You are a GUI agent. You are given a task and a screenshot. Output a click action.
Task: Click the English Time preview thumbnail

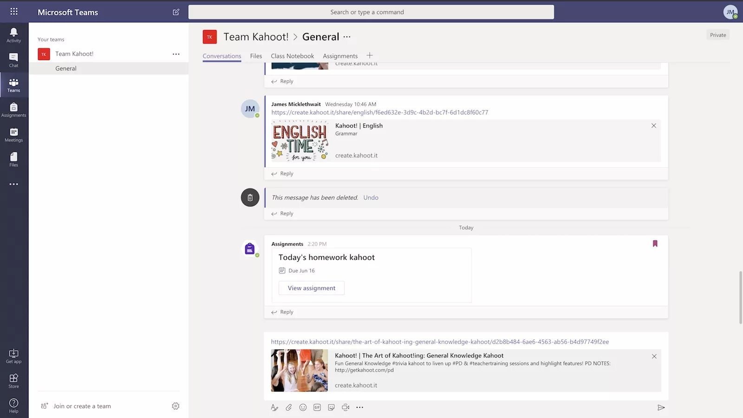pos(300,141)
